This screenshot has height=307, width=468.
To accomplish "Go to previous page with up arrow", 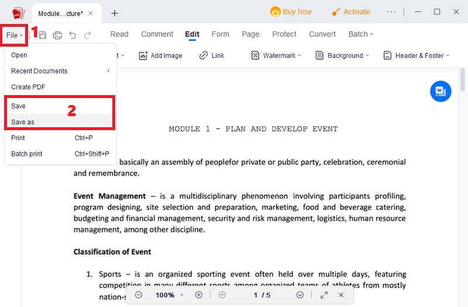I will (x=222, y=295).
